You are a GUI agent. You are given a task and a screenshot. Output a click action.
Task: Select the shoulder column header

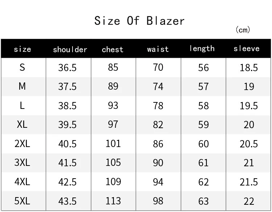pos(70,49)
